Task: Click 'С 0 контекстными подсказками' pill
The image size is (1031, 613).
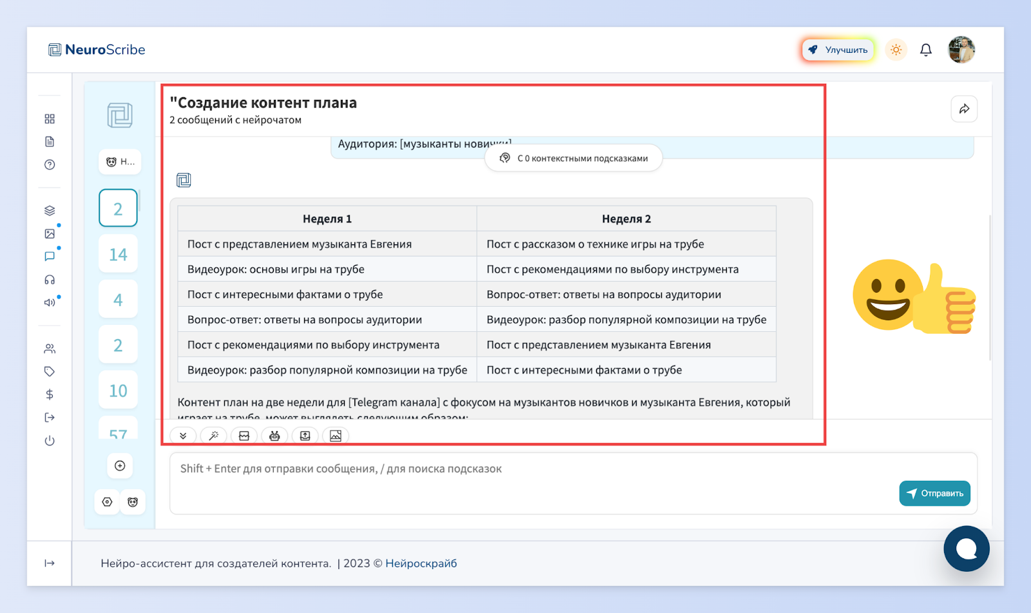Action: [573, 158]
